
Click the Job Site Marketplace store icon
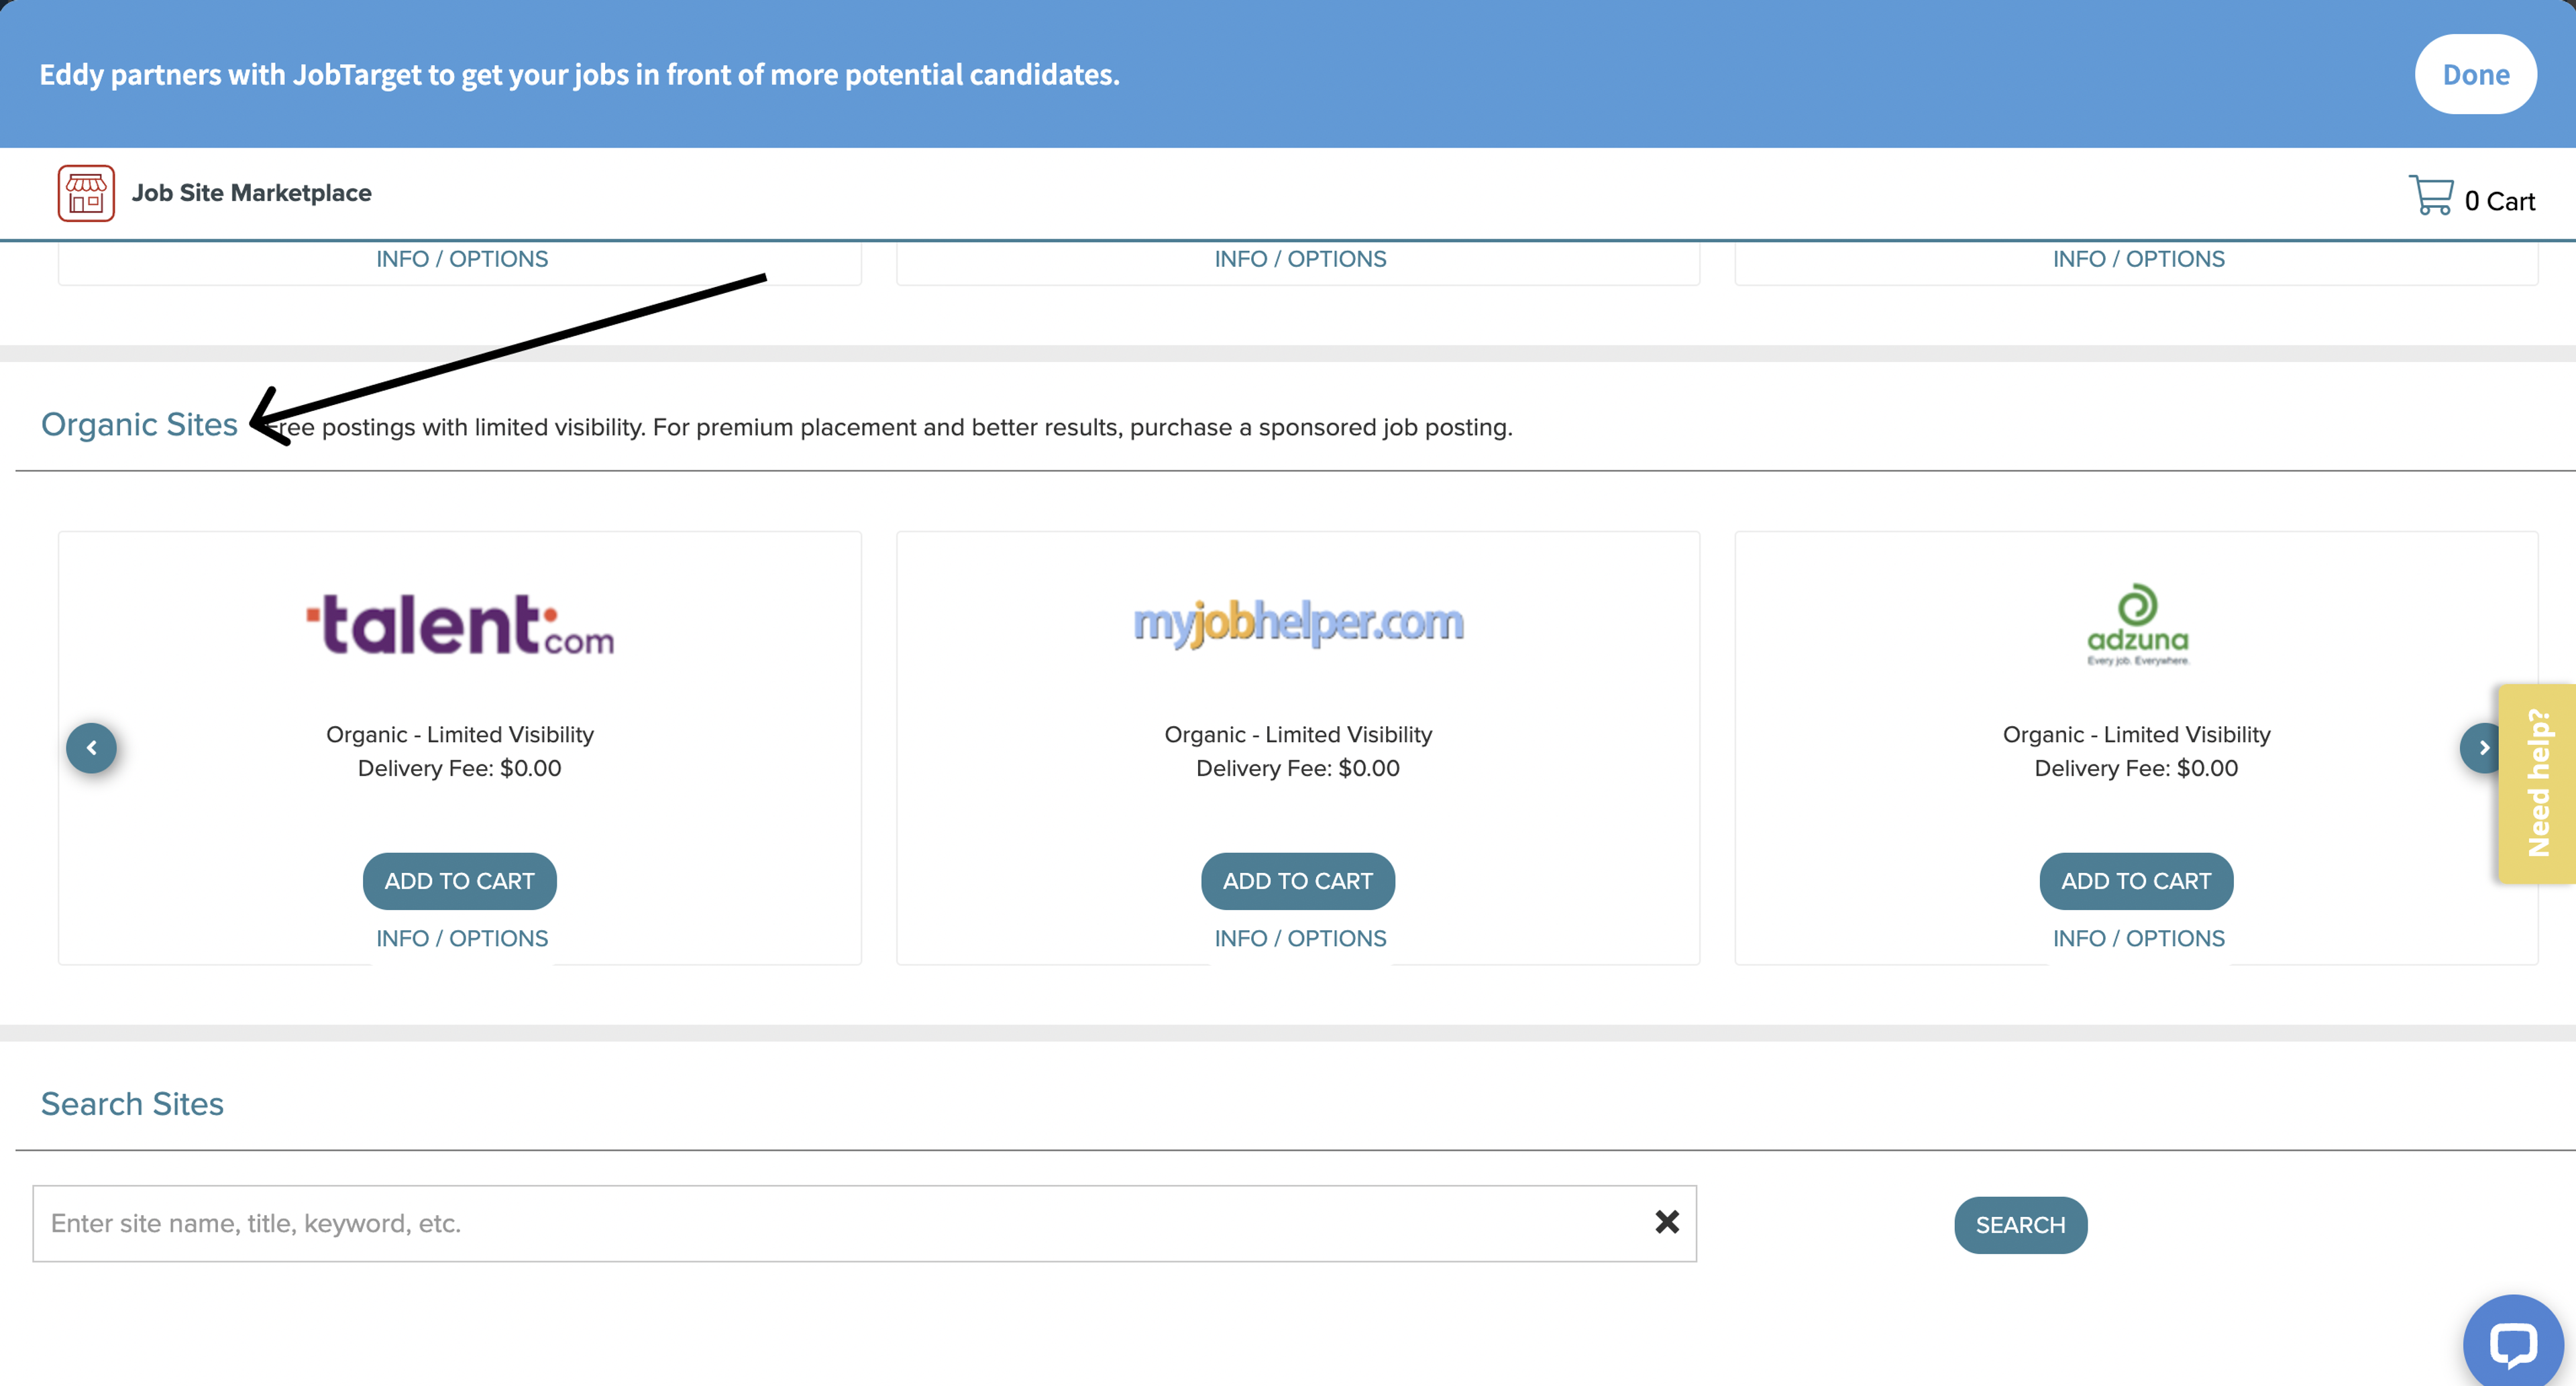pyautogui.click(x=86, y=193)
